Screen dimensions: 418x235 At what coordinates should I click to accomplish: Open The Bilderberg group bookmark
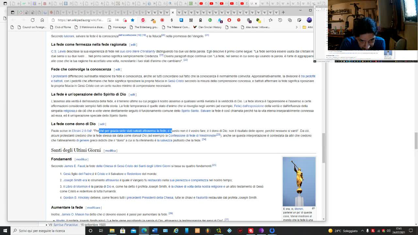tap(143, 27)
